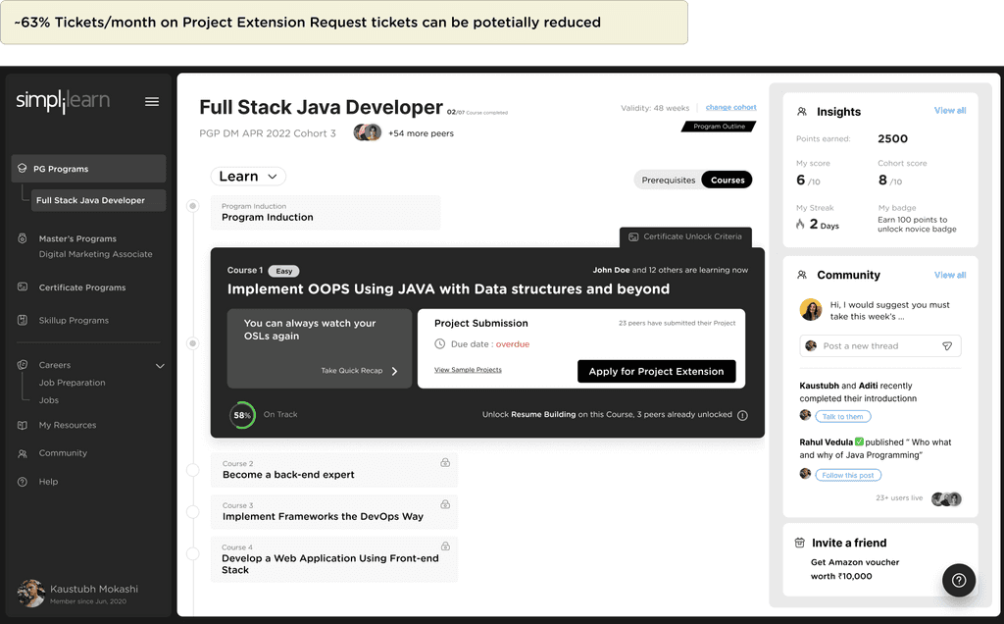
Task: Click the lock icon on Course 3
Action: point(445,504)
